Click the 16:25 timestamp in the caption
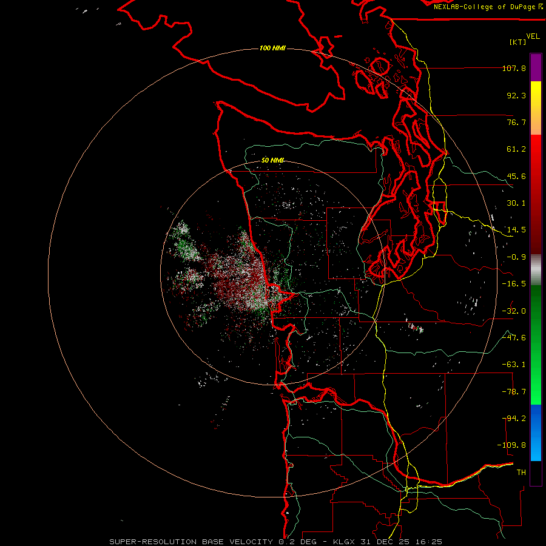 [430, 542]
